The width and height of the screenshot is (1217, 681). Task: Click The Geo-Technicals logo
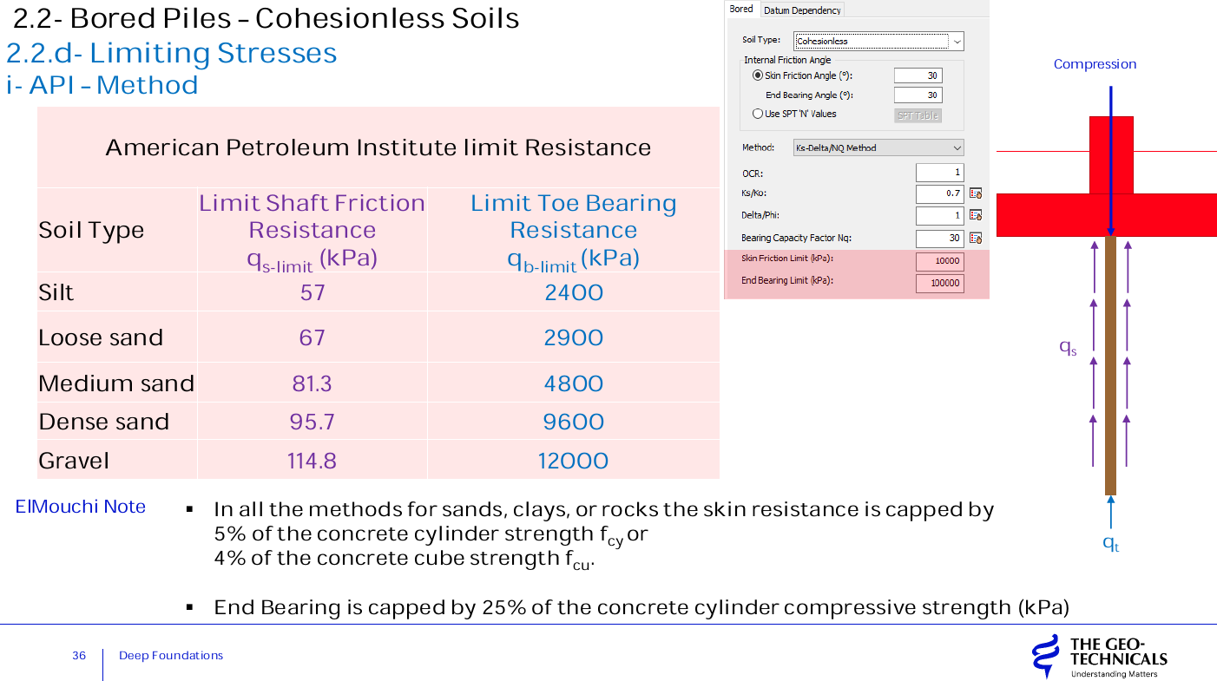[x=1099, y=657]
